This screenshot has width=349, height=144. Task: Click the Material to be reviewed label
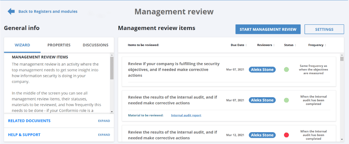146,115
